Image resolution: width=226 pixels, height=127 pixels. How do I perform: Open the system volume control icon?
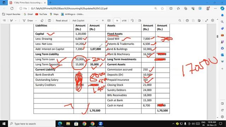pyautogui.click(x=193, y=124)
